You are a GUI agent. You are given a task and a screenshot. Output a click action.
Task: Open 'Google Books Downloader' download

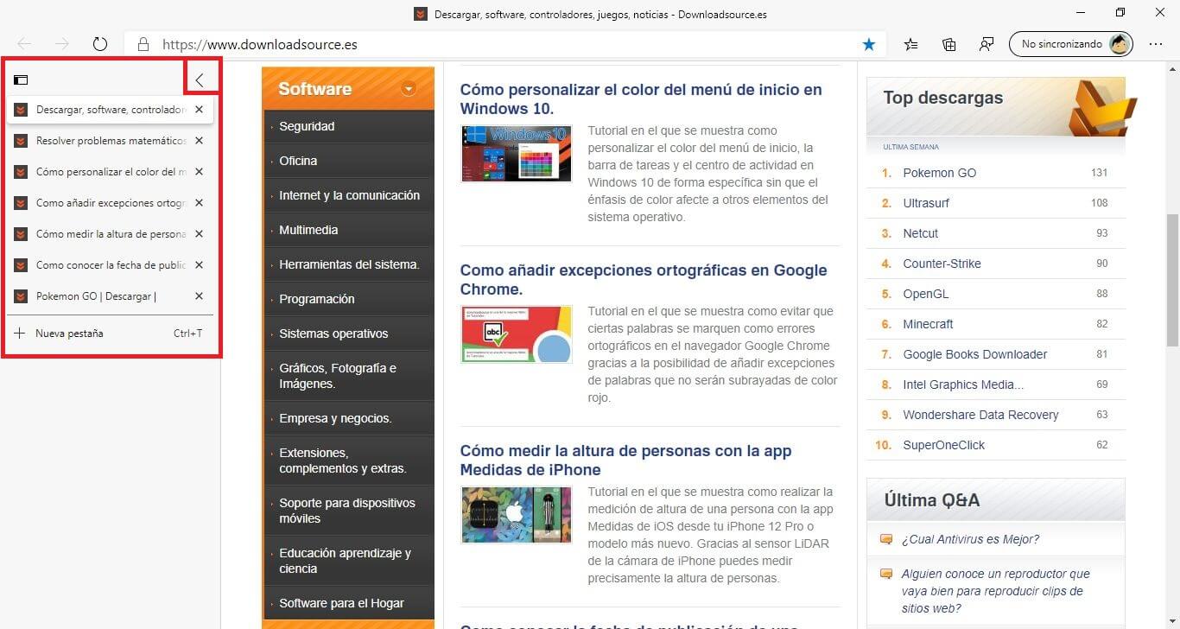[x=974, y=354]
